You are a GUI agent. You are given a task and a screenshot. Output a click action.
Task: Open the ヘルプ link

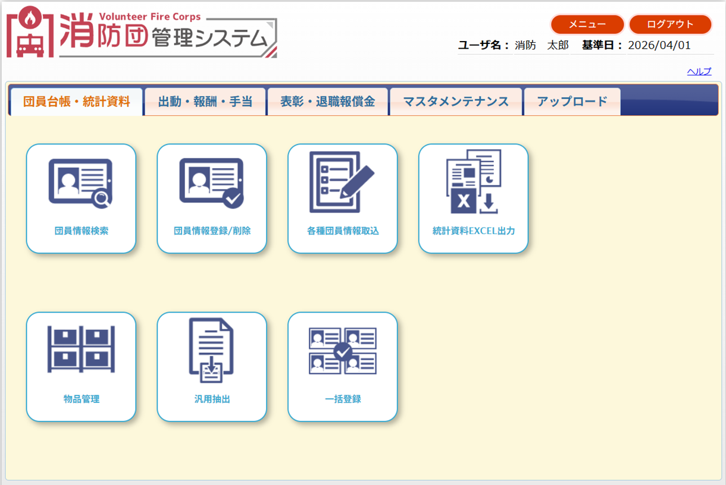click(x=699, y=71)
